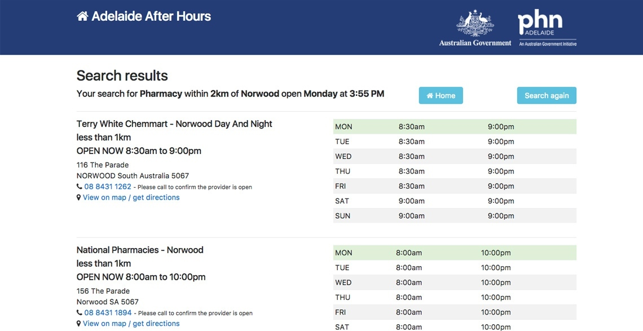Call National Pharmacies via 08 8431 1894 link

(107, 312)
